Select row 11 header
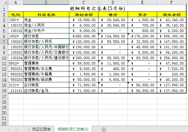The height and width of the screenshot is (132, 188). click(x=4, y=63)
